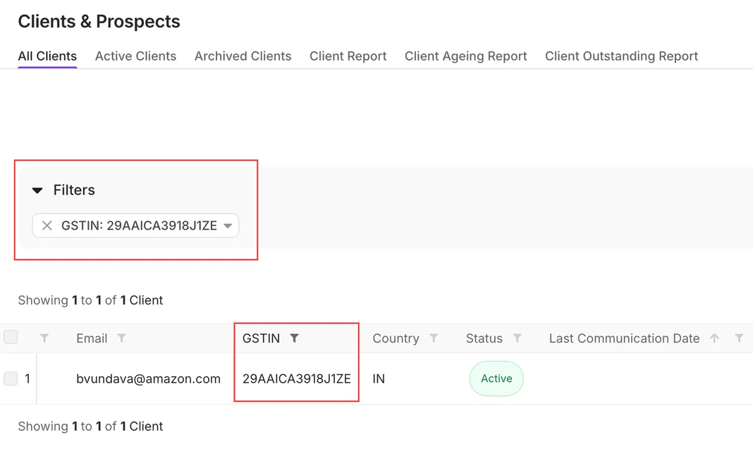Open the GSTIN column filter icon

[295, 338]
